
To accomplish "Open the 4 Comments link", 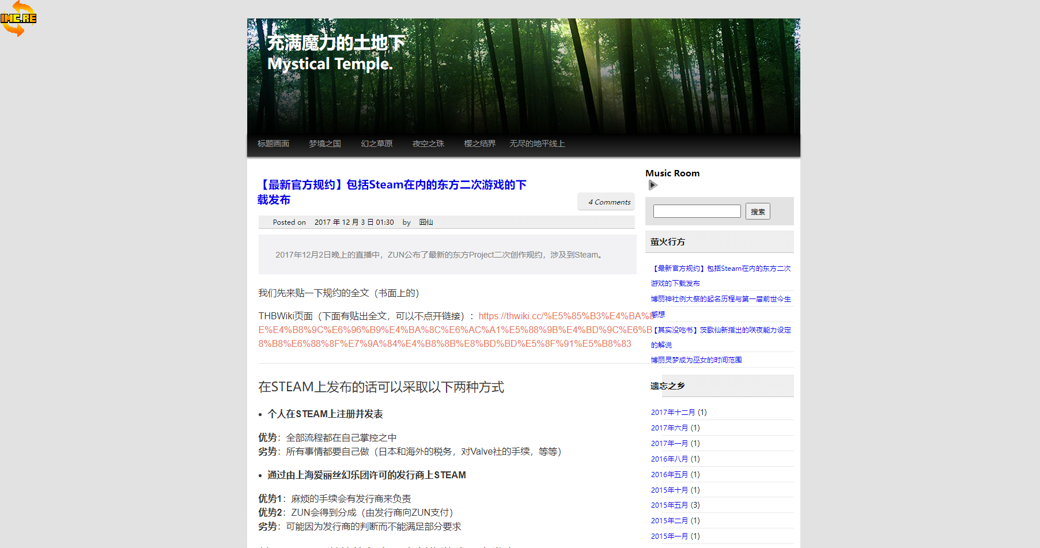I will point(609,202).
